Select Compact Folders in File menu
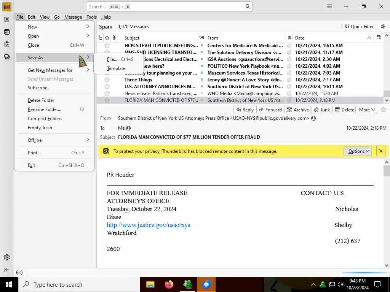 54,119
